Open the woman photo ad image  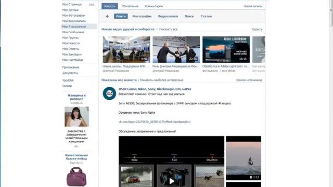(76, 116)
